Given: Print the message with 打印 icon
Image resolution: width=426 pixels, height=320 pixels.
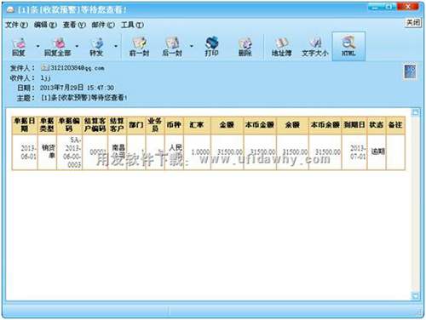Looking at the screenshot, I should [211, 47].
